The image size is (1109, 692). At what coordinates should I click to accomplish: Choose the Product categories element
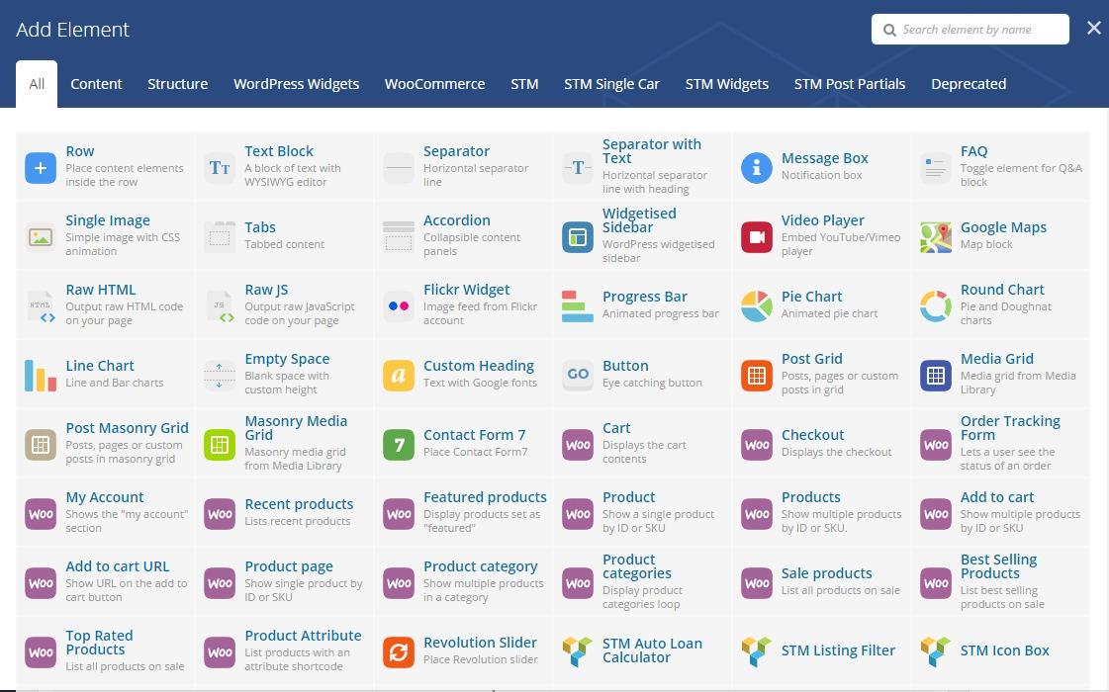pos(642,581)
